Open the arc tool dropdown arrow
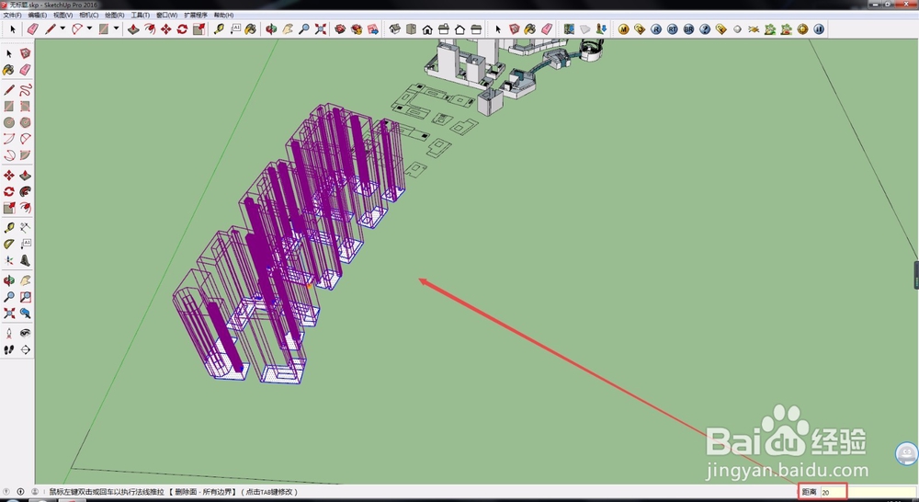The height and width of the screenshot is (502, 919). pyautogui.click(x=89, y=29)
